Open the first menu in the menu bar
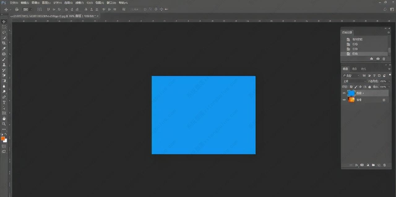 [x=14, y=2]
